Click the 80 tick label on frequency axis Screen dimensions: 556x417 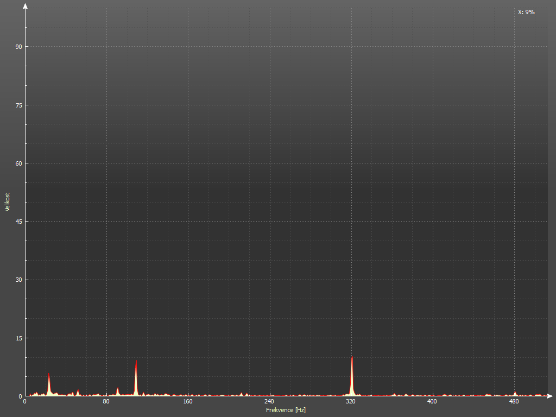(106, 402)
